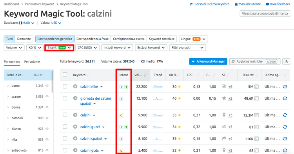Change the Italia database selector

26,23
